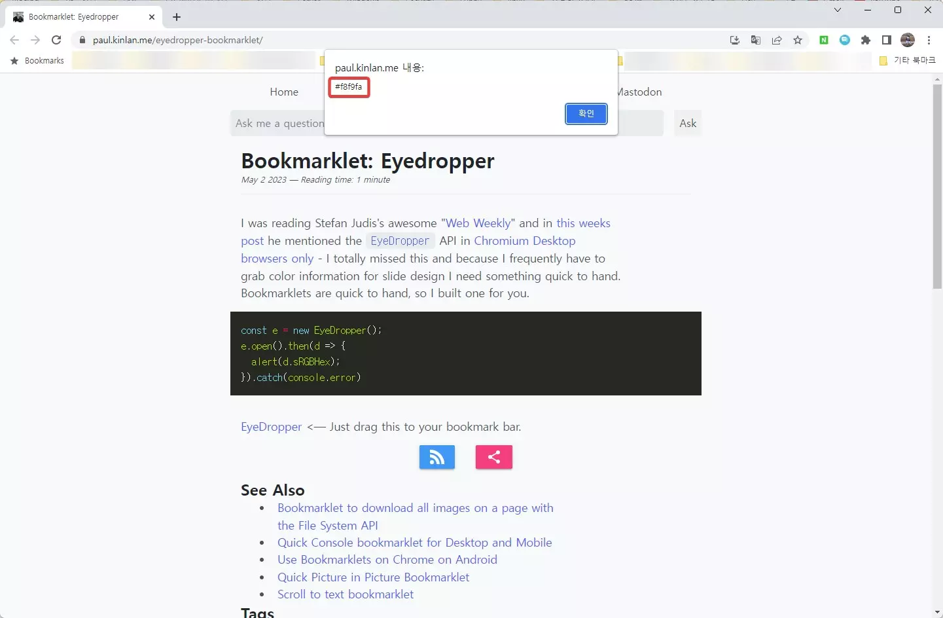Viewport: 943px width, 618px height.
Task: Click the Bookmarklet: Eyedropper page heading
Action: (368, 161)
